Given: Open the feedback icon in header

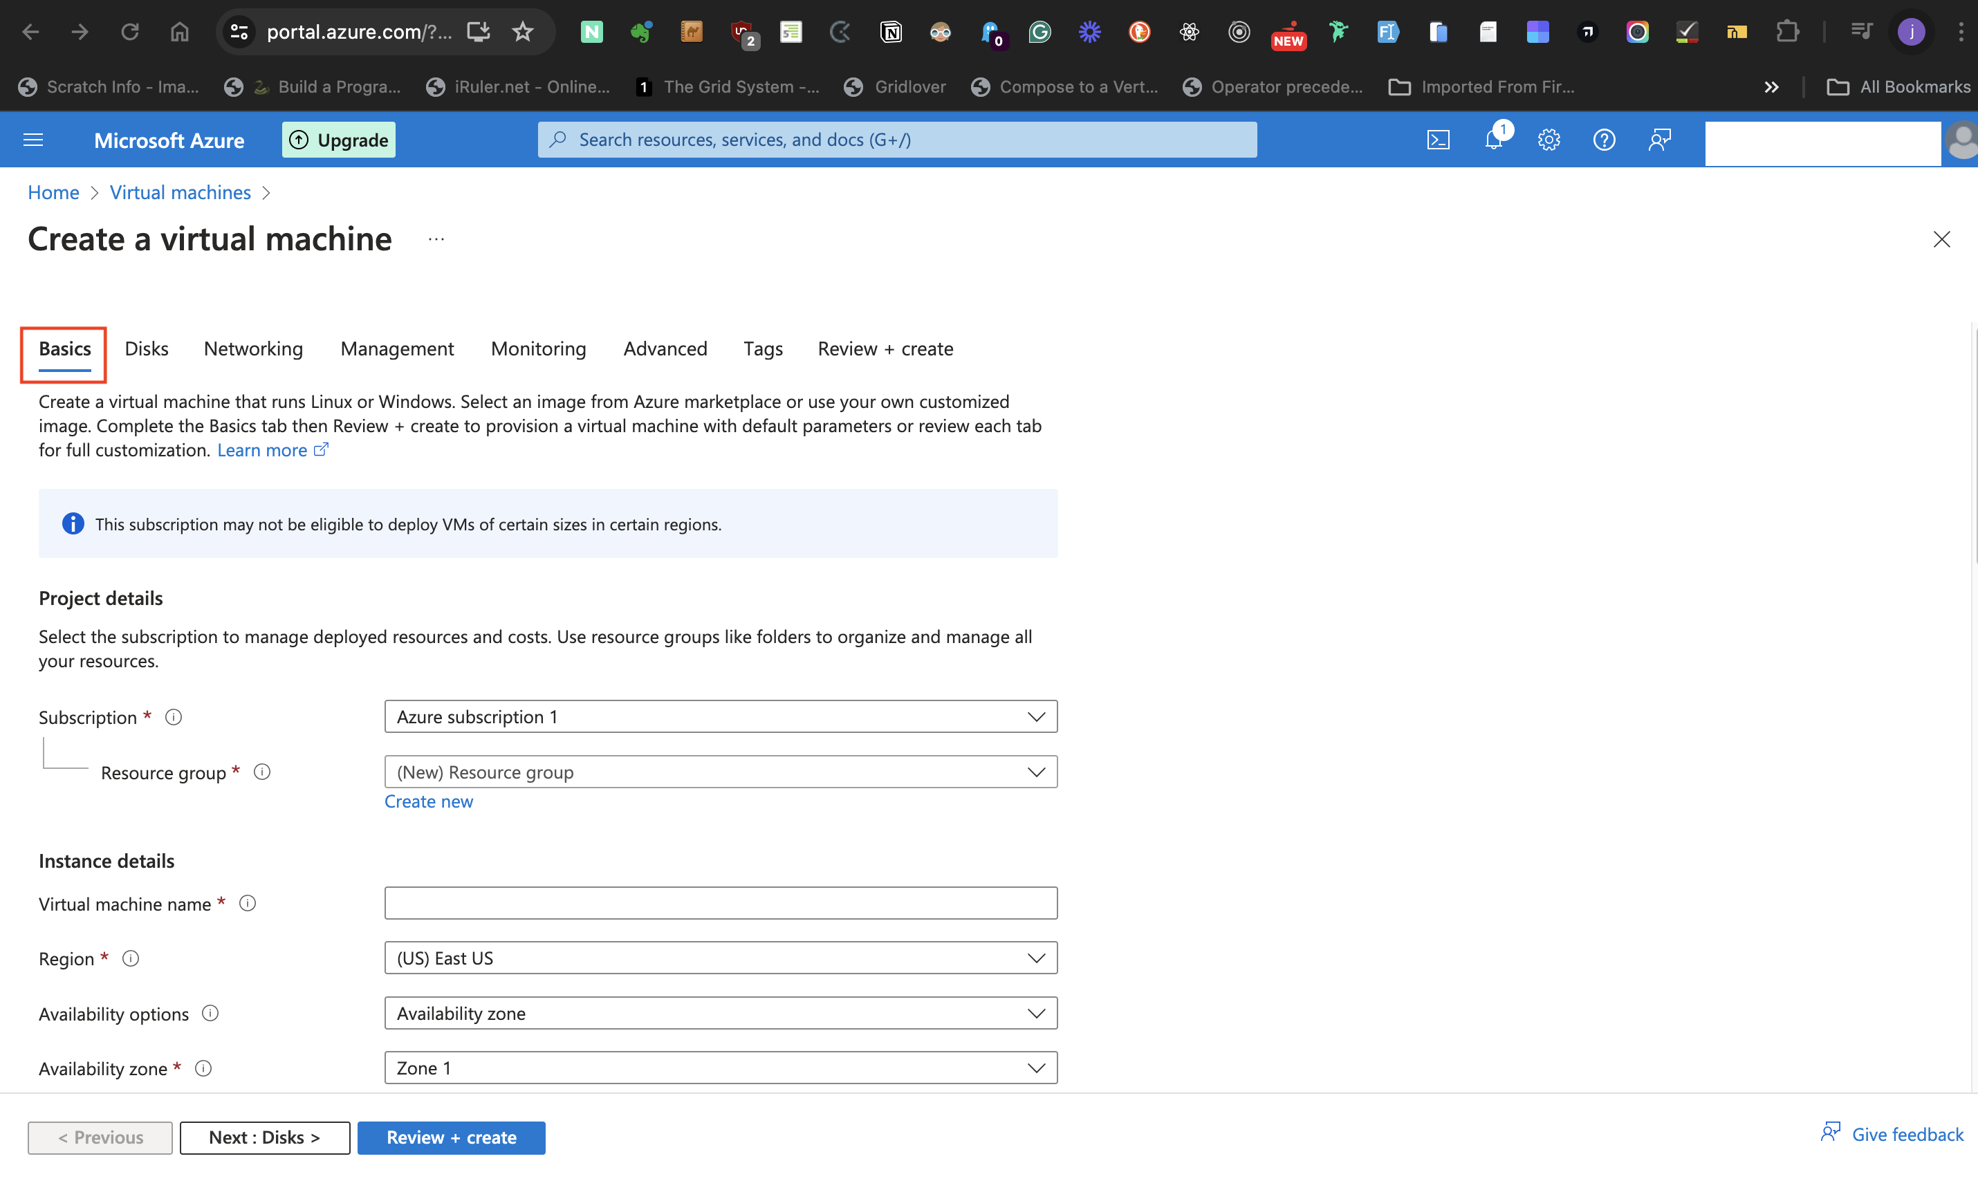Looking at the screenshot, I should pyautogui.click(x=1658, y=140).
